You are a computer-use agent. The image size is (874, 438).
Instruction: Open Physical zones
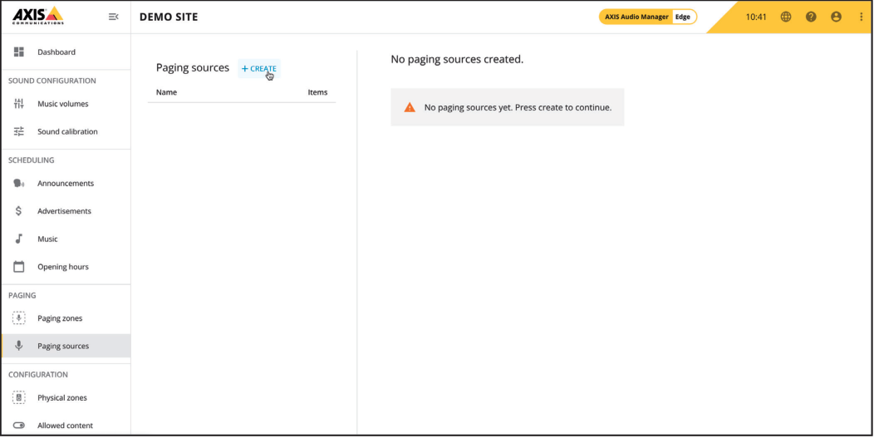pyautogui.click(x=66, y=398)
